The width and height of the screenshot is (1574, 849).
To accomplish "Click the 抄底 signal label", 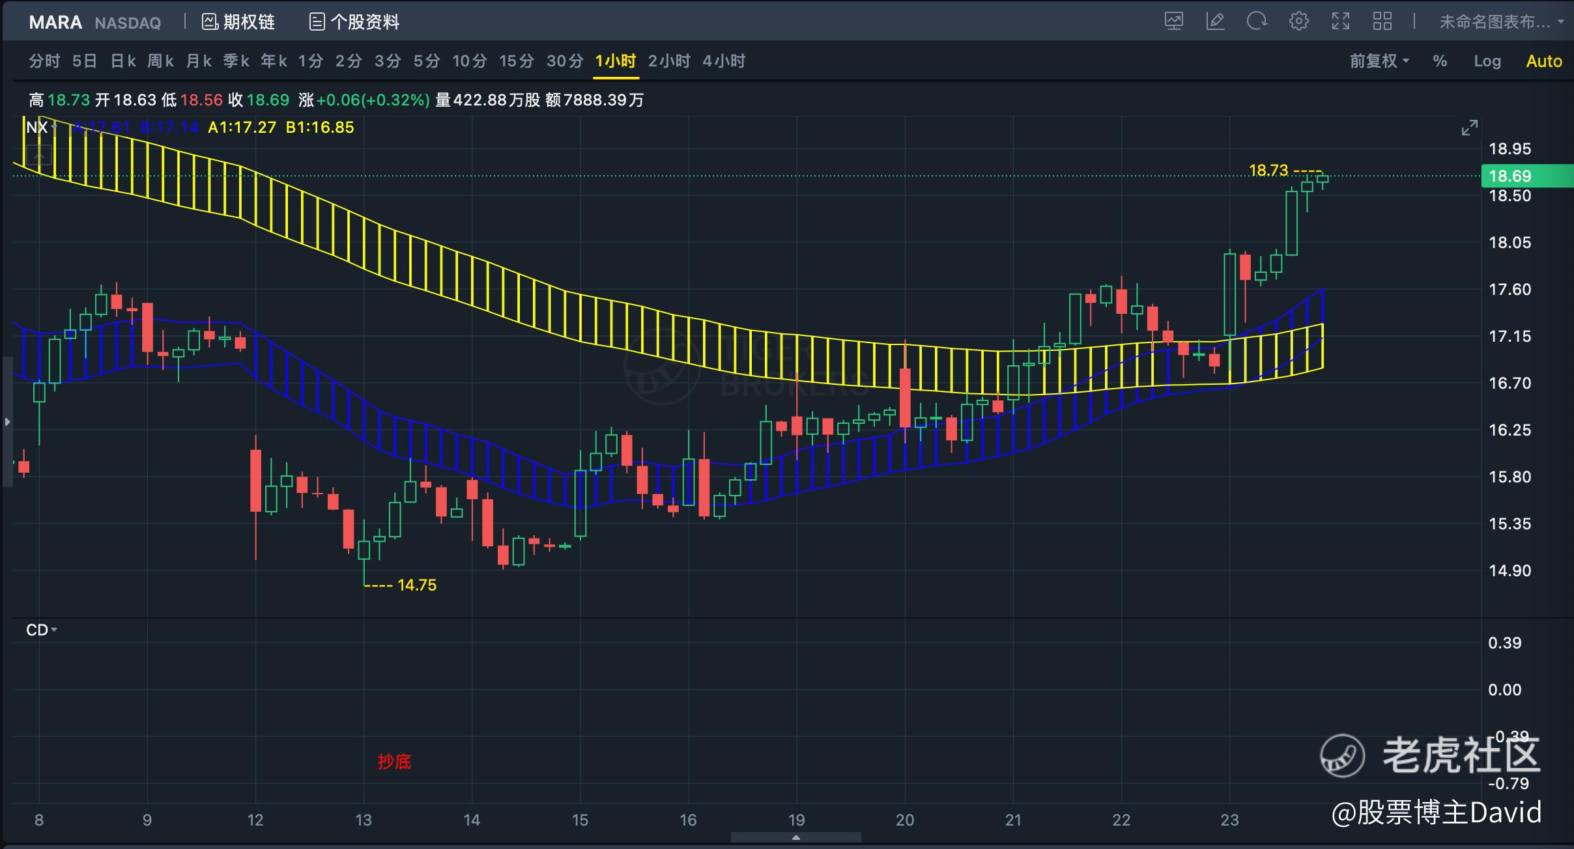I will click(x=394, y=762).
